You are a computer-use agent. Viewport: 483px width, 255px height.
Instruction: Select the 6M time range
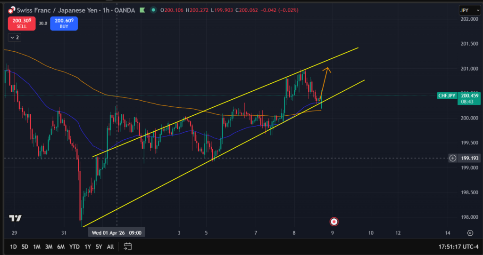tap(61, 247)
